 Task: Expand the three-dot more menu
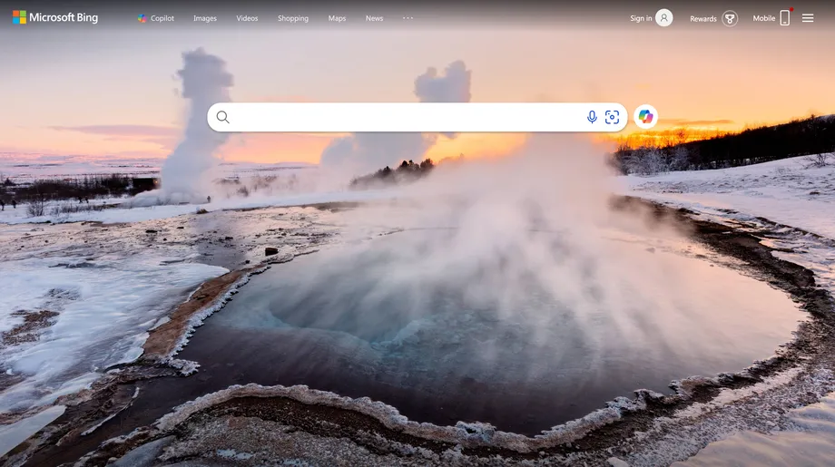point(408,18)
